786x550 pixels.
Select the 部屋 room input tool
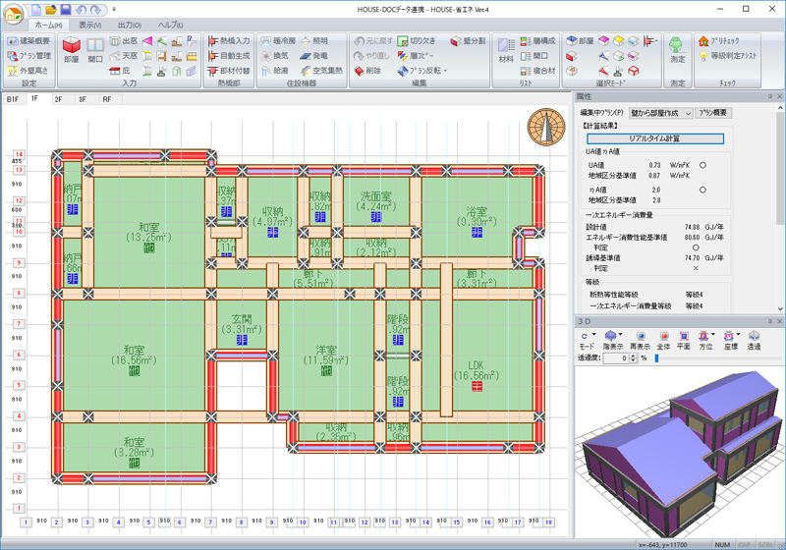click(x=72, y=51)
